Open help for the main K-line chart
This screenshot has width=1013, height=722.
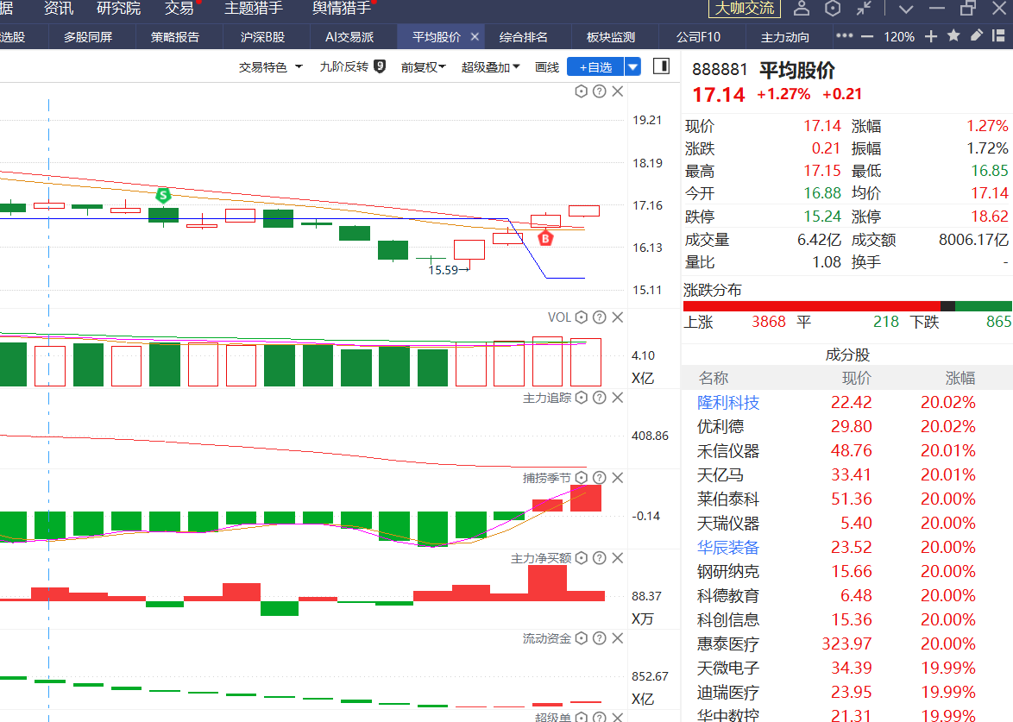[x=600, y=91]
